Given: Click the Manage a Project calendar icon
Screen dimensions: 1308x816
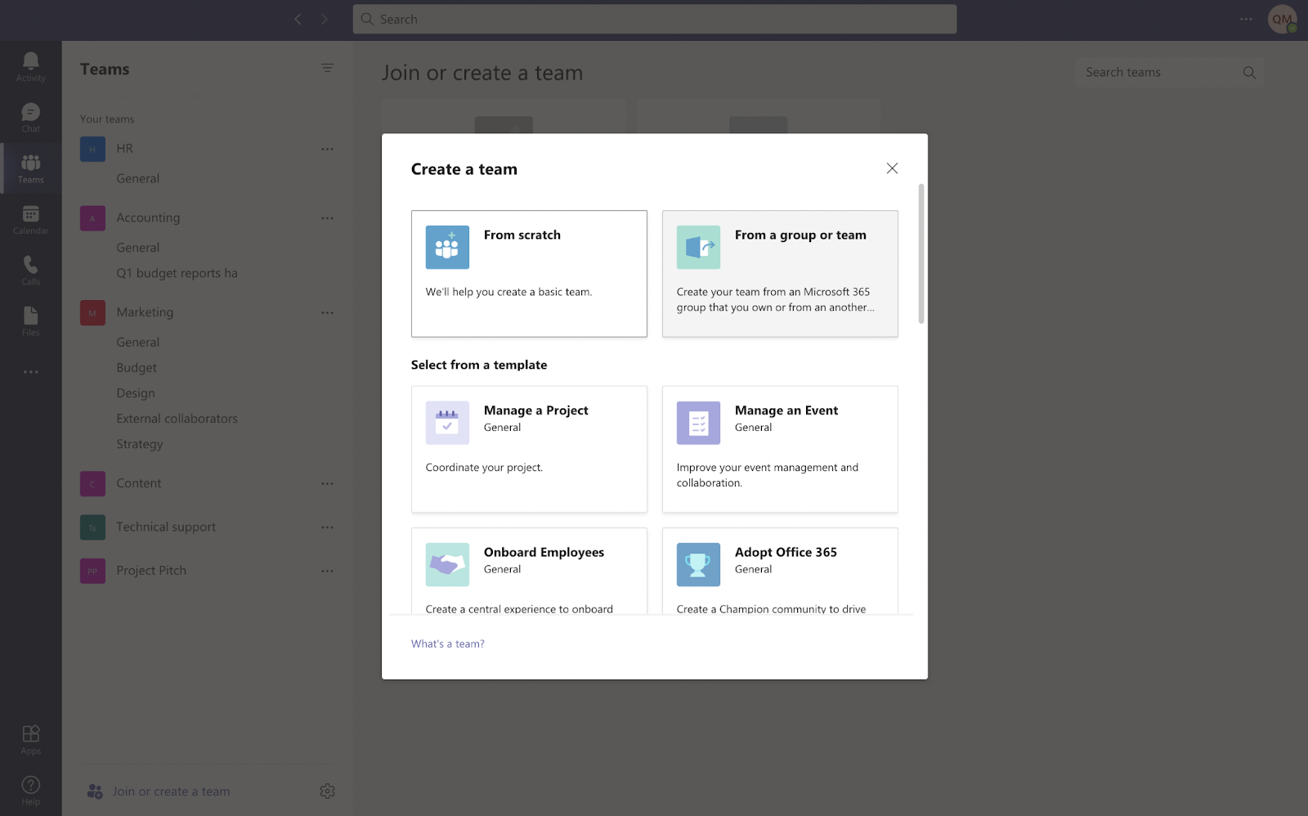Looking at the screenshot, I should click(447, 423).
